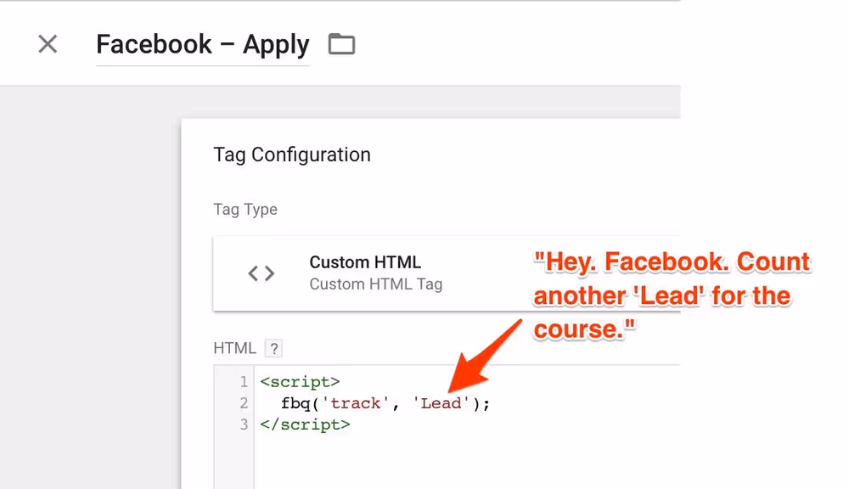Click the HTML field label
The width and height of the screenshot is (849, 489).
(234, 348)
